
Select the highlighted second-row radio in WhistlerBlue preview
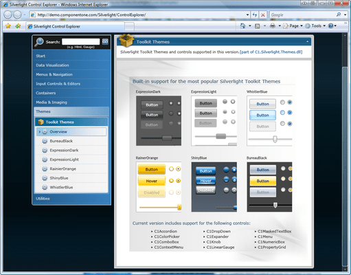click(x=282, y=113)
